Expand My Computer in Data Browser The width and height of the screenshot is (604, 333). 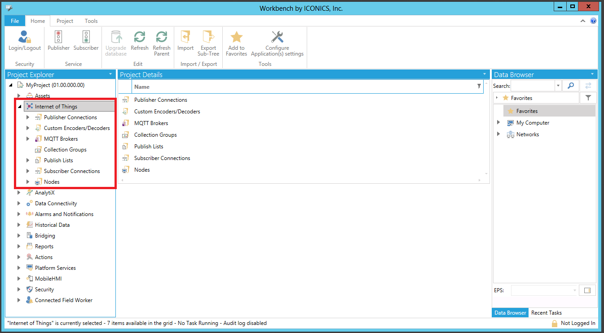coord(498,123)
